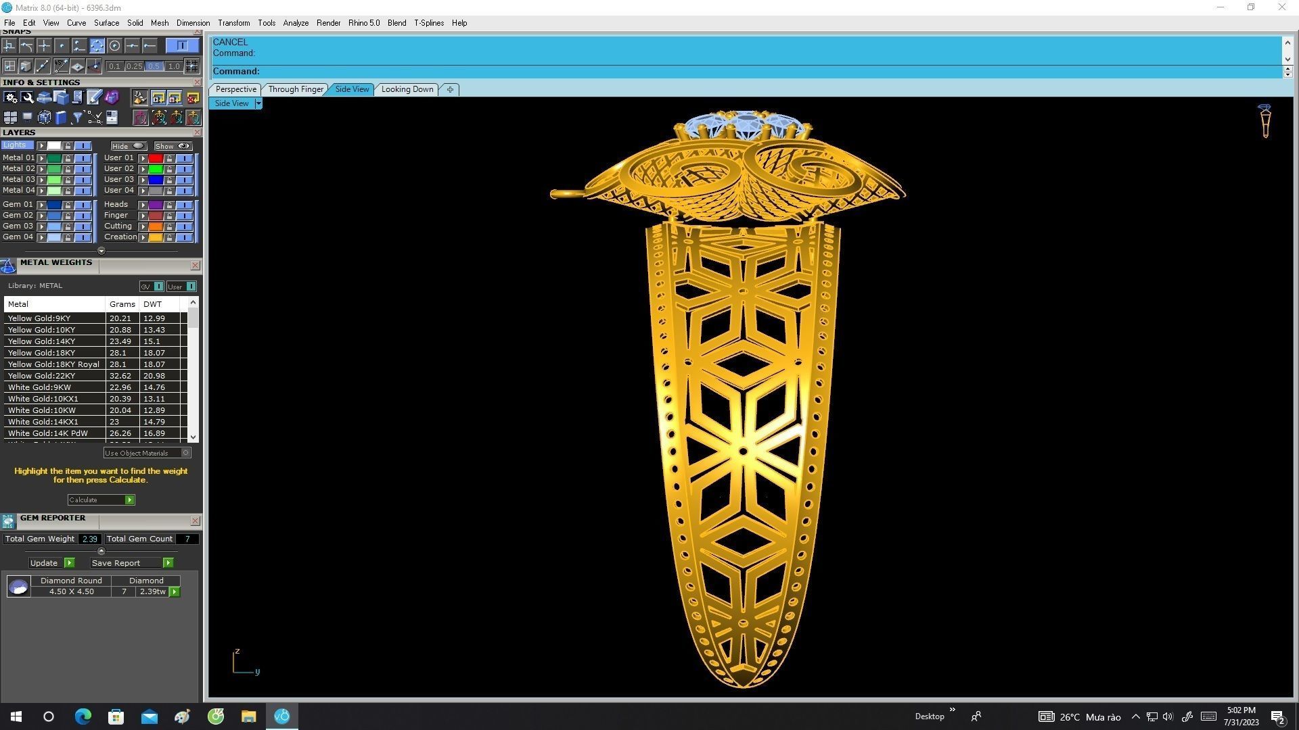The image size is (1299, 730).
Task: Select the quadrant snap icon in Snaps
Action: pyautogui.click(x=97, y=46)
